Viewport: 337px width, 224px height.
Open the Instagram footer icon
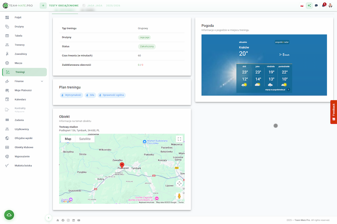pyautogui.click(x=68, y=220)
